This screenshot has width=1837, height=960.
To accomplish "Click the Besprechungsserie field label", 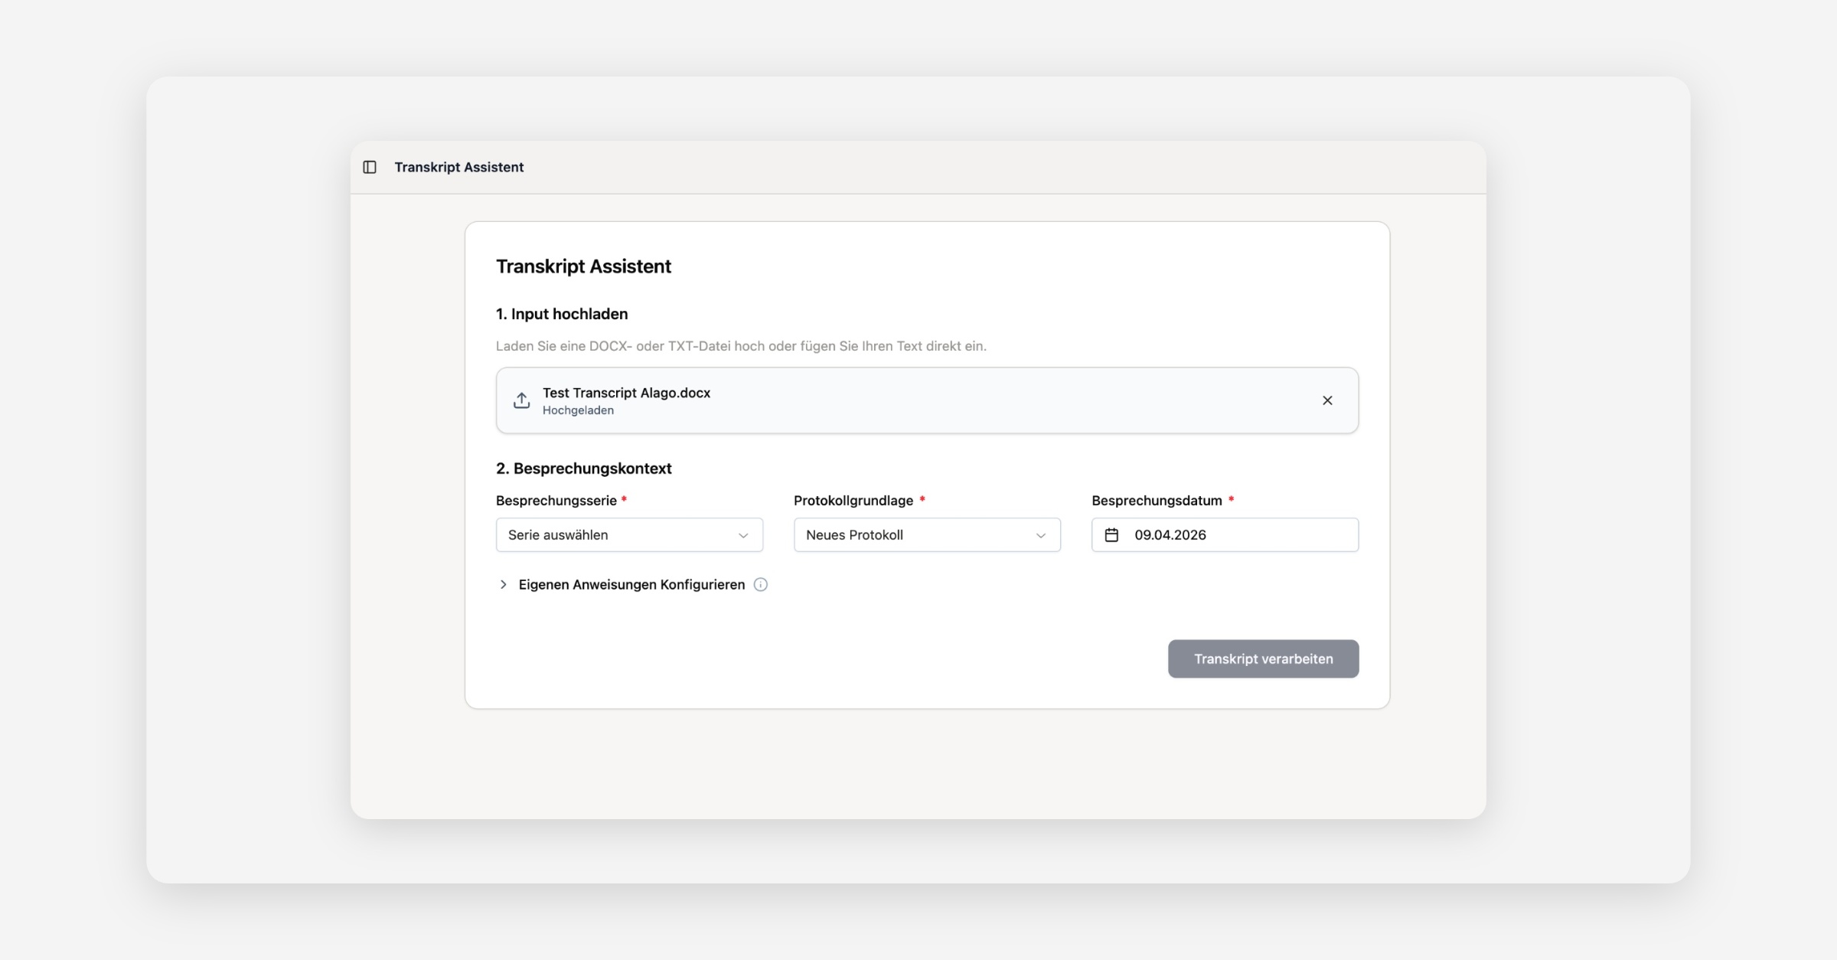I will click(556, 501).
